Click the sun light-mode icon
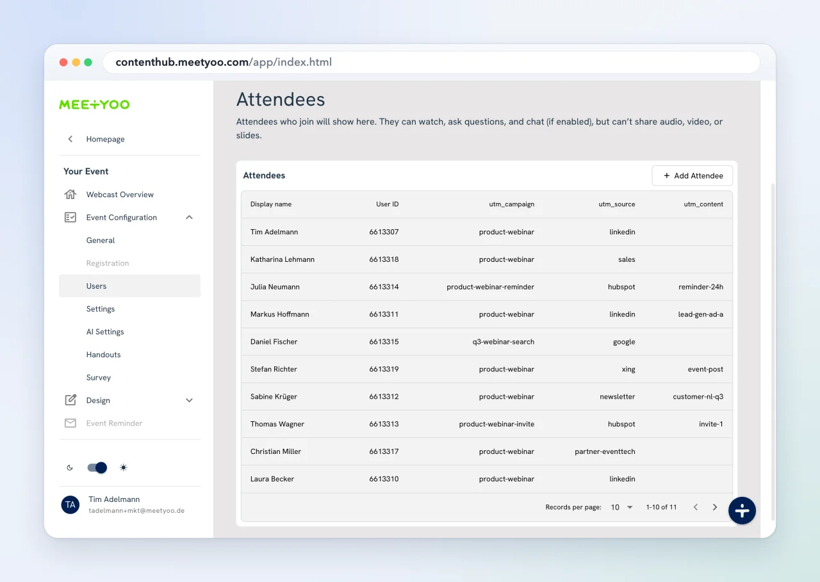This screenshot has height=582, width=820. [x=124, y=467]
